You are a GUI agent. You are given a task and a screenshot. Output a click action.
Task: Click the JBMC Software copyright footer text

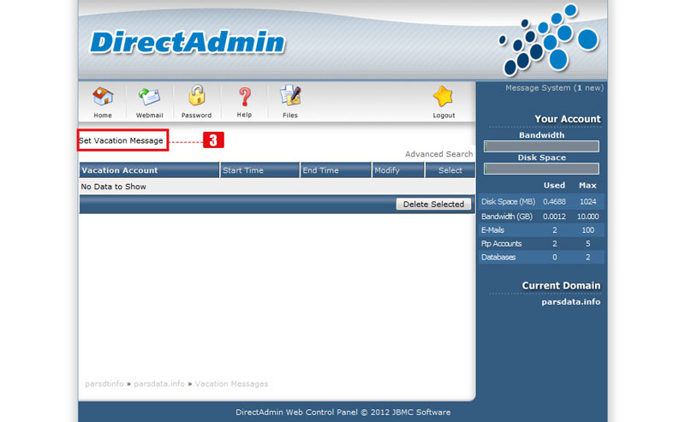(343, 412)
